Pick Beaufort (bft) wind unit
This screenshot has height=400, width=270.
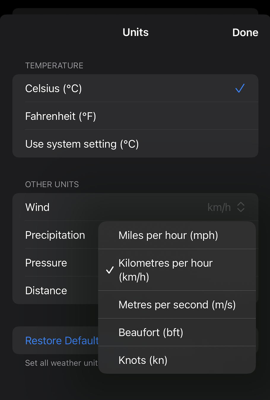(151, 332)
